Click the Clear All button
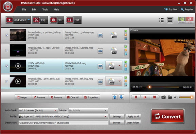The height and width of the screenshot is (134, 196). point(74,97)
